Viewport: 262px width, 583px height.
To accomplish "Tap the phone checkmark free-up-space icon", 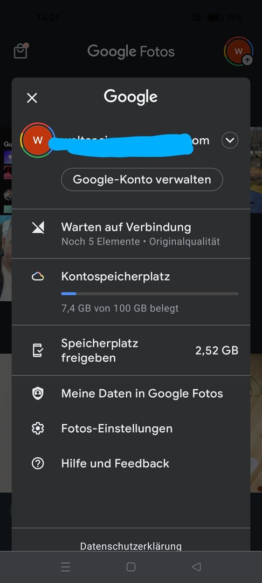I will [x=38, y=350].
